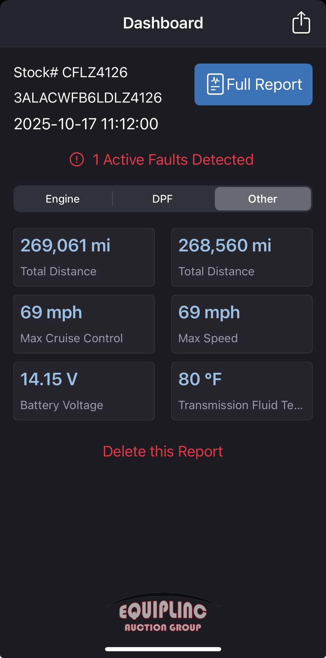326x658 pixels.
Task: Tap the Dashboard title
Action: tap(163, 23)
